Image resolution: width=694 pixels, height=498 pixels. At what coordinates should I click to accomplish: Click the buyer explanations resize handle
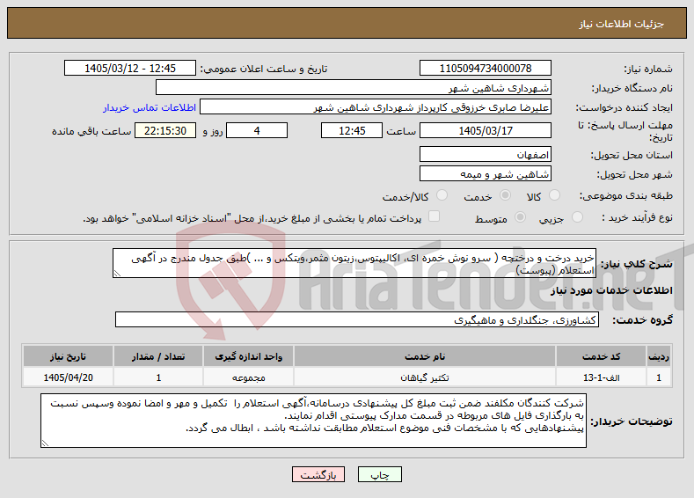[45, 443]
